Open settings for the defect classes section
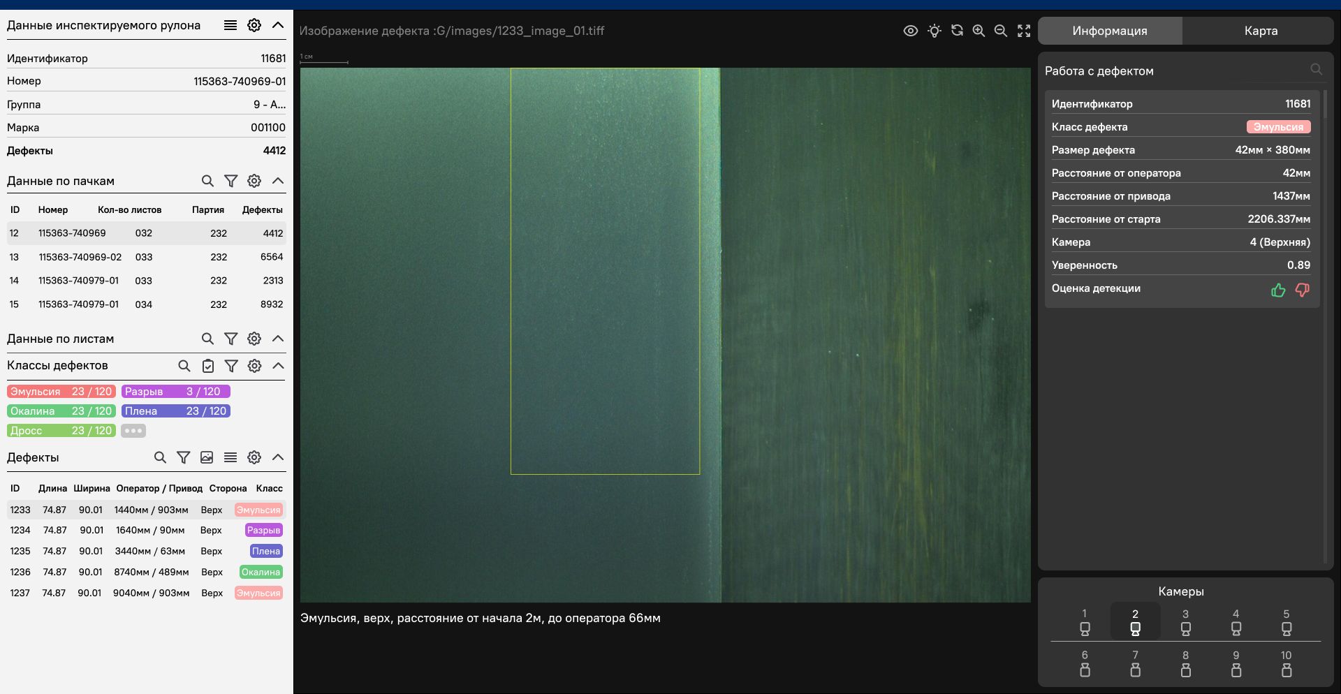 tap(254, 366)
